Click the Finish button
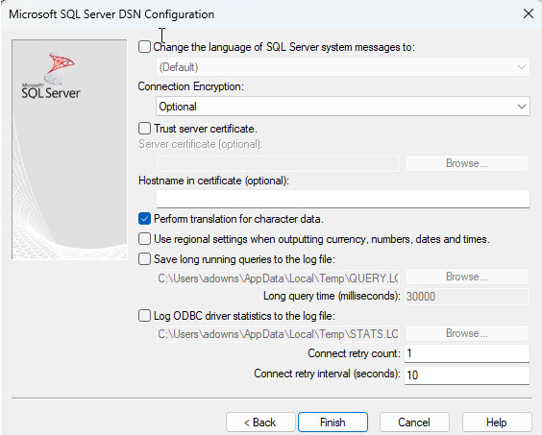The image size is (542, 435). [333, 423]
